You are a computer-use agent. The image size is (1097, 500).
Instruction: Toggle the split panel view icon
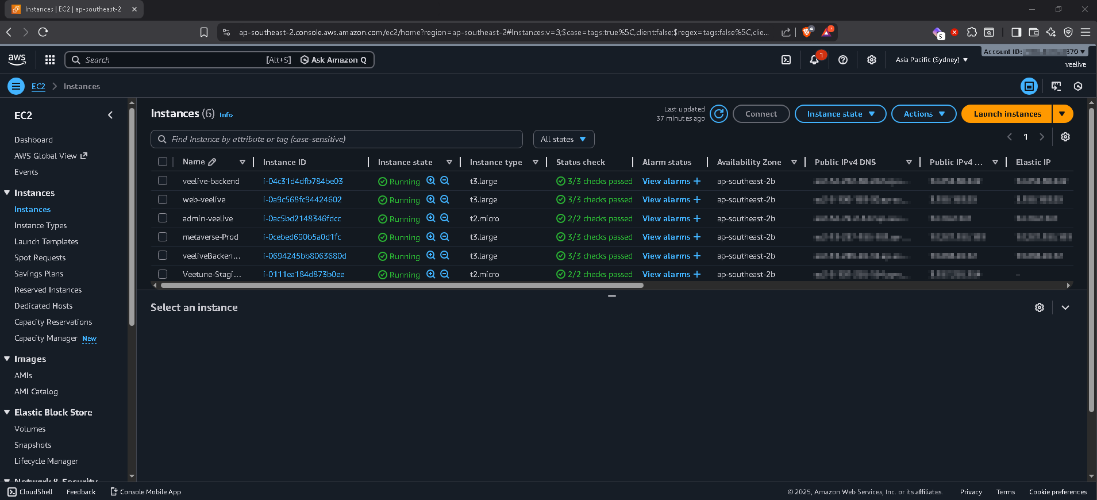pyautogui.click(x=1029, y=86)
